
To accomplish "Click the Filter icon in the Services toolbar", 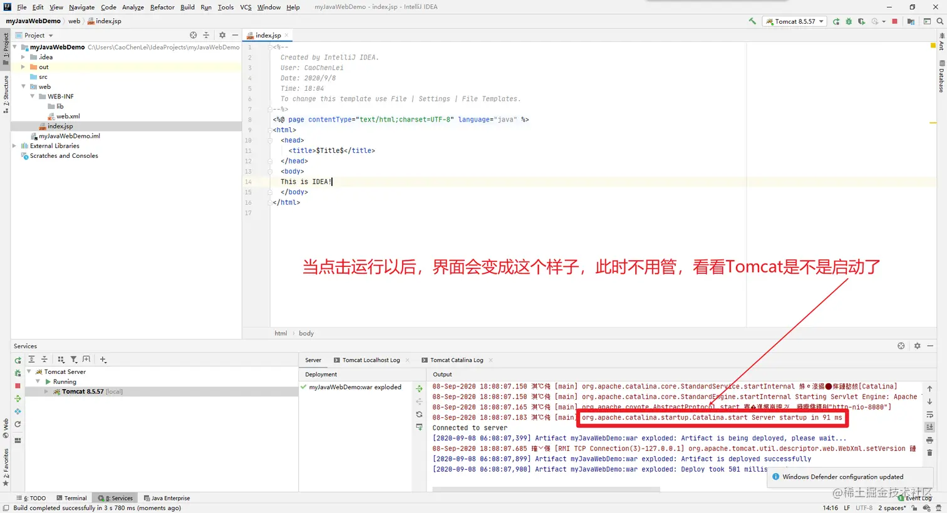I will coord(74,360).
